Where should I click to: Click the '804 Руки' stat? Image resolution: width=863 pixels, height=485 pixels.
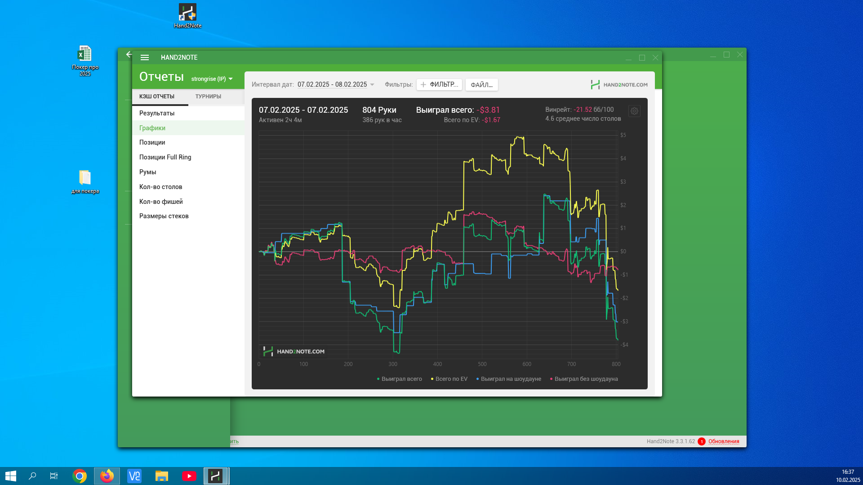point(379,110)
